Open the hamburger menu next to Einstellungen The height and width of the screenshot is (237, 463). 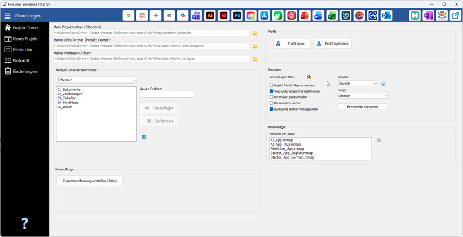pos(7,16)
